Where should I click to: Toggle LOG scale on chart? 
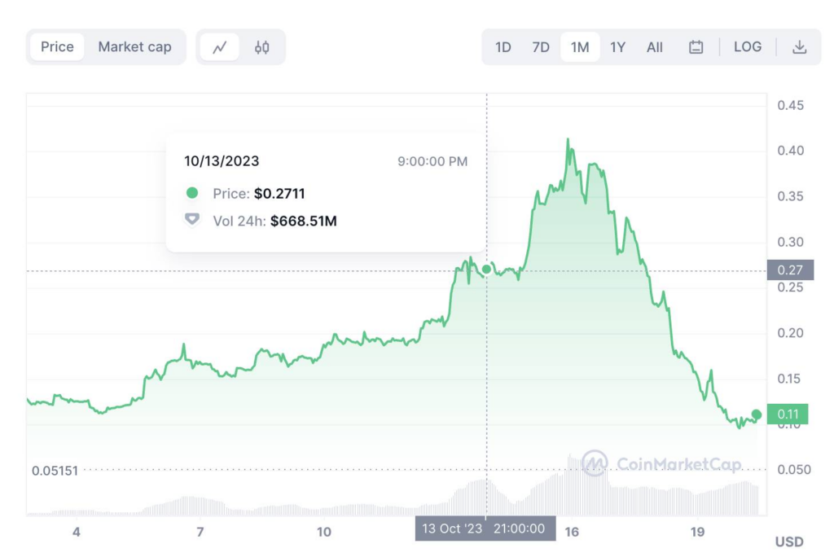coord(747,47)
